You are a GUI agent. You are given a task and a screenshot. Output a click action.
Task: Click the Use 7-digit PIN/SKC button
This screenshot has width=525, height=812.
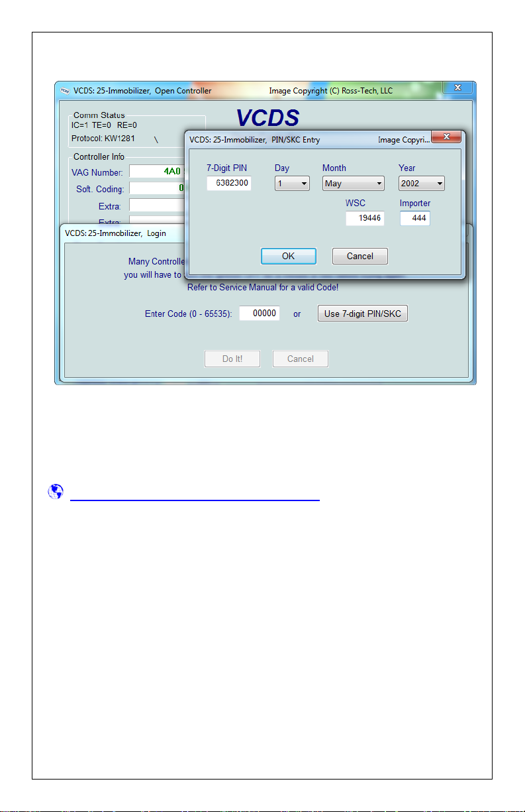[x=363, y=314]
